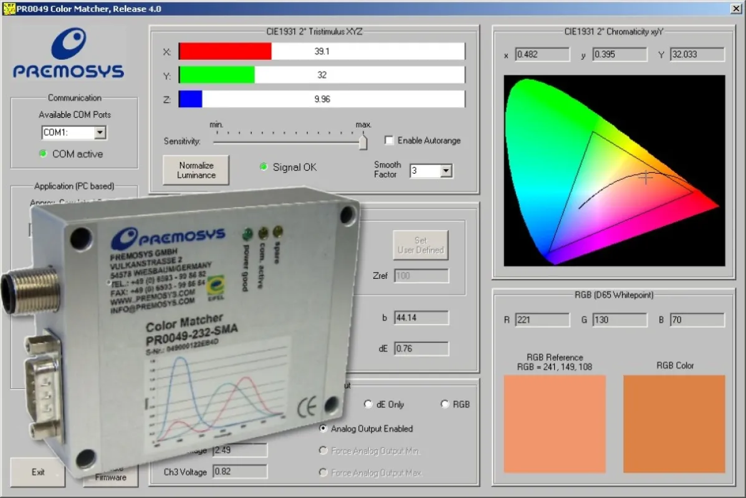This screenshot has height=498, width=746.
Task: Open the Smooth Factor dropdown
Action: (446, 171)
